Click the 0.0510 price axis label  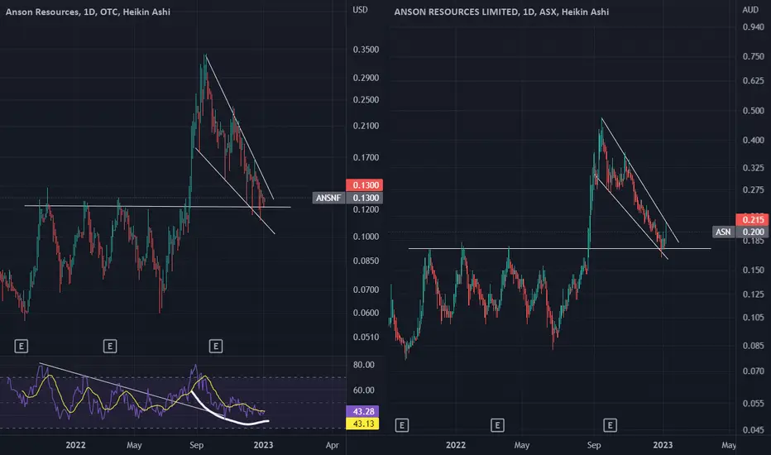click(x=366, y=337)
